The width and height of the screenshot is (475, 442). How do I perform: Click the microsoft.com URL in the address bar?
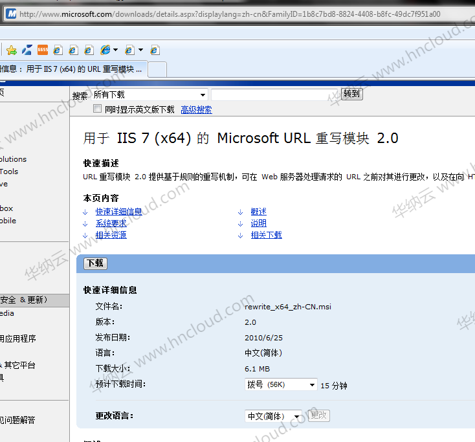pos(230,14)
